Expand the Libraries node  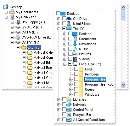point(59,99)
